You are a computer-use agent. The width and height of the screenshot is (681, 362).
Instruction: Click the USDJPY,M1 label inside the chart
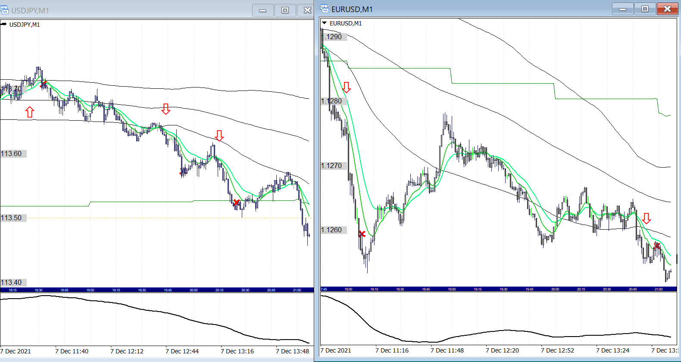click(x=25, y=25)
